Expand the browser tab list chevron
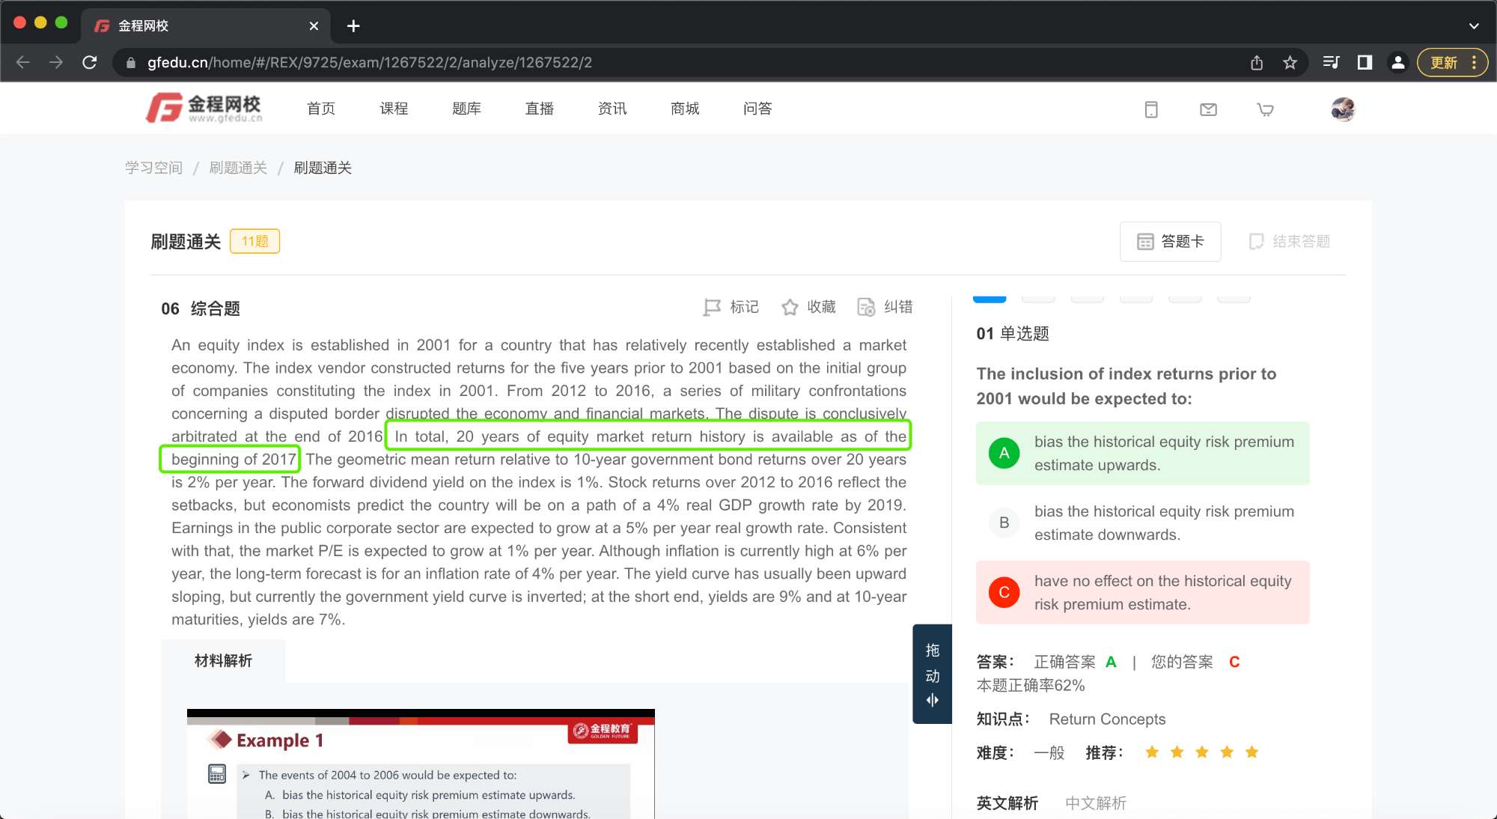 (x=1474, y=25)
